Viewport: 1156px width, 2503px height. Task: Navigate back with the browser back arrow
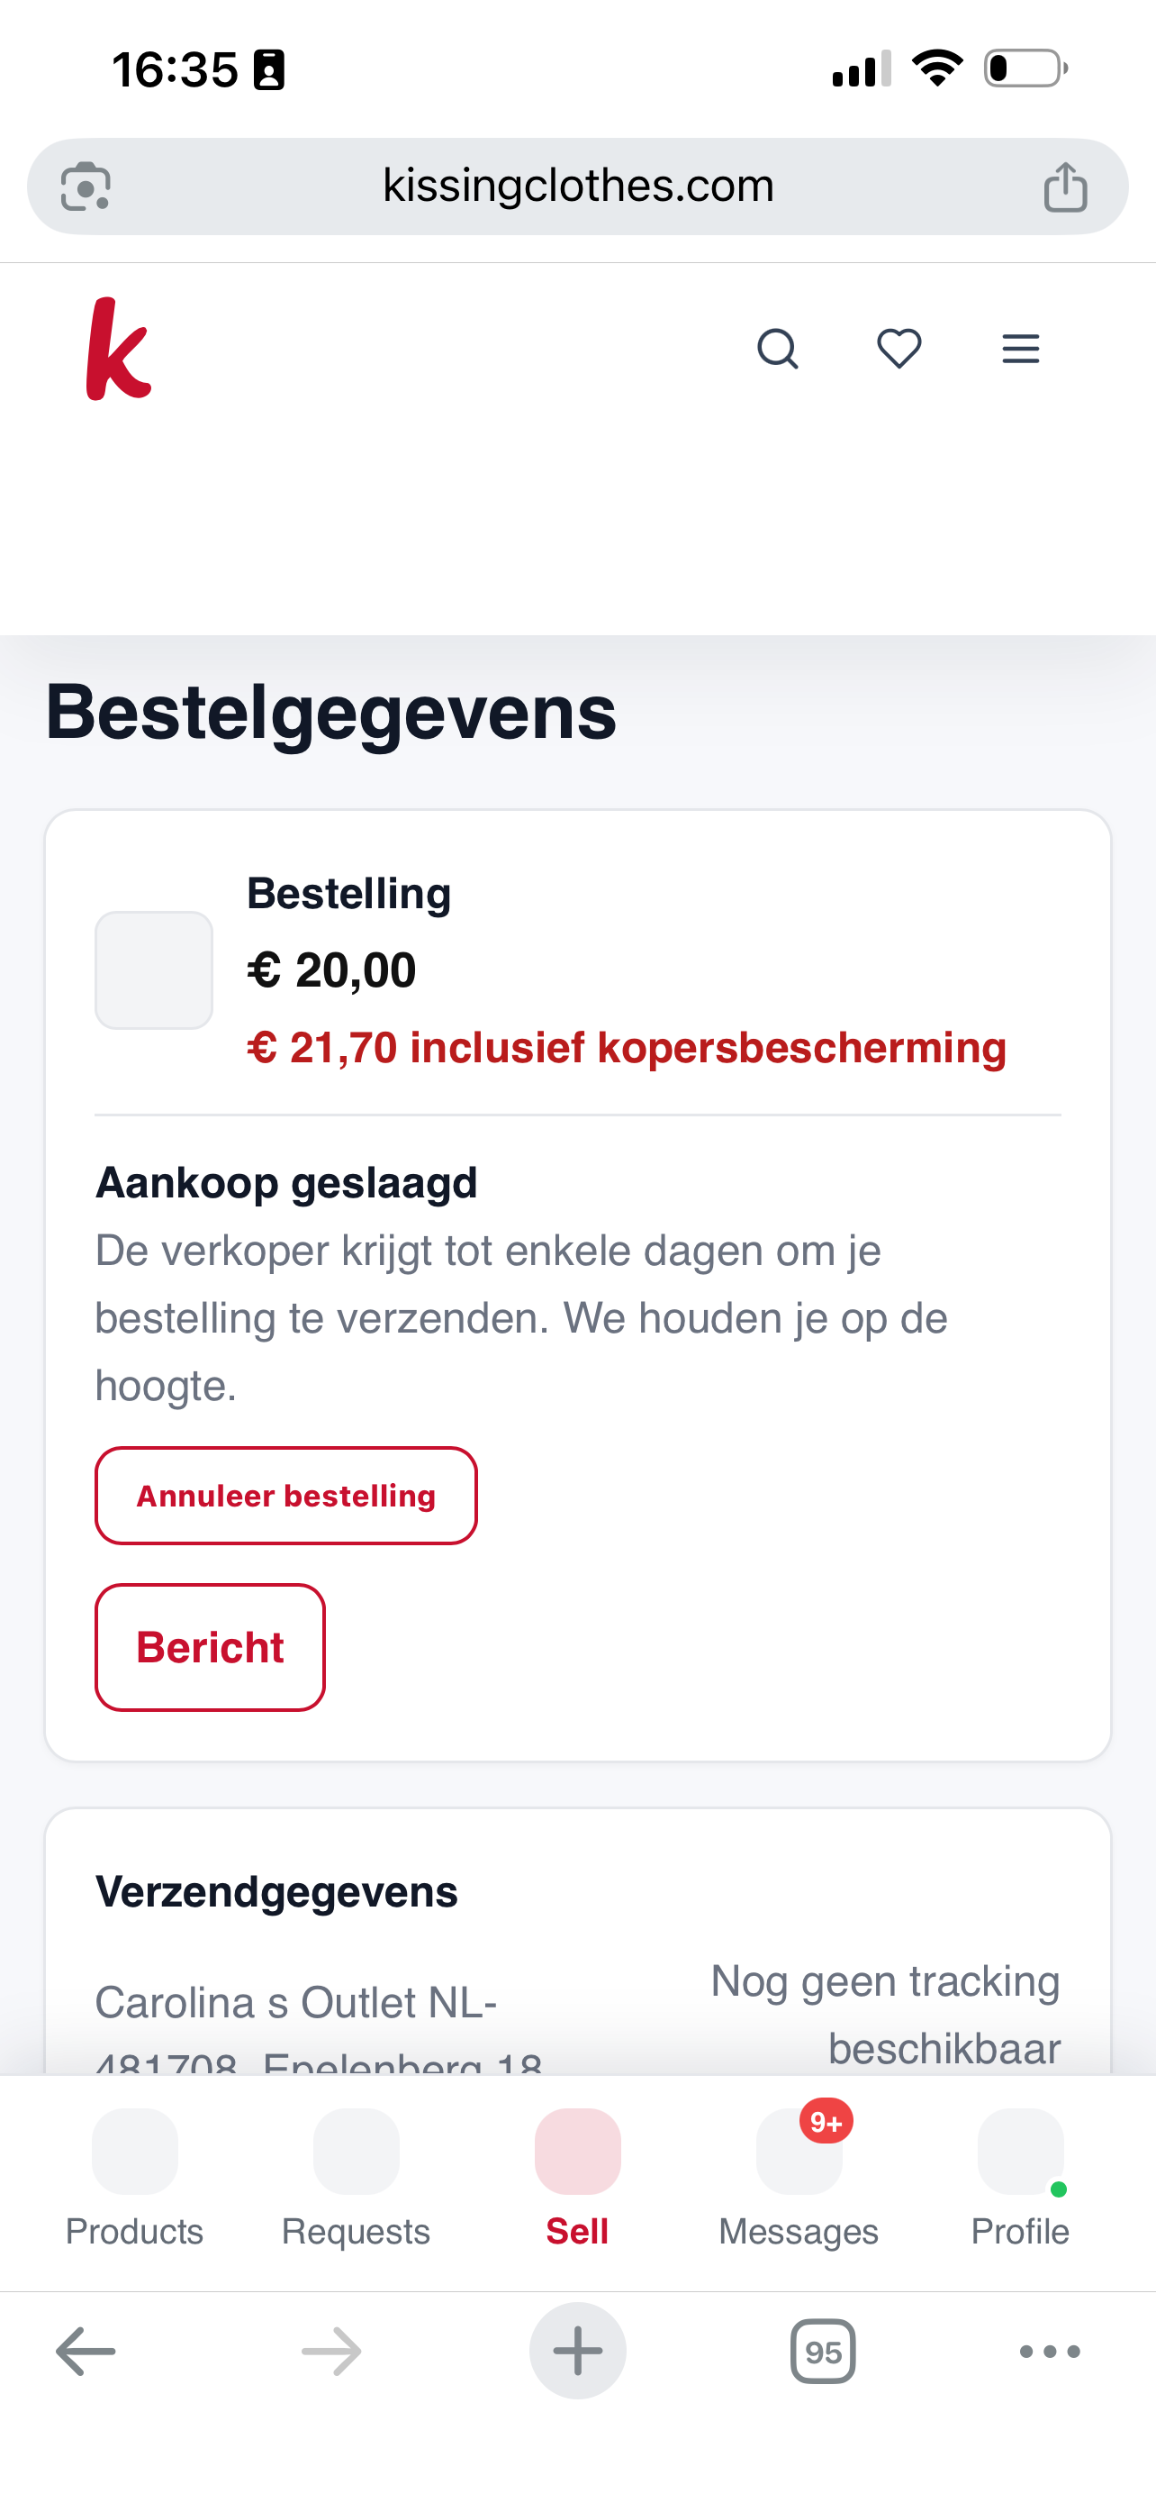pyautogui.click(x=84, y=2352)
